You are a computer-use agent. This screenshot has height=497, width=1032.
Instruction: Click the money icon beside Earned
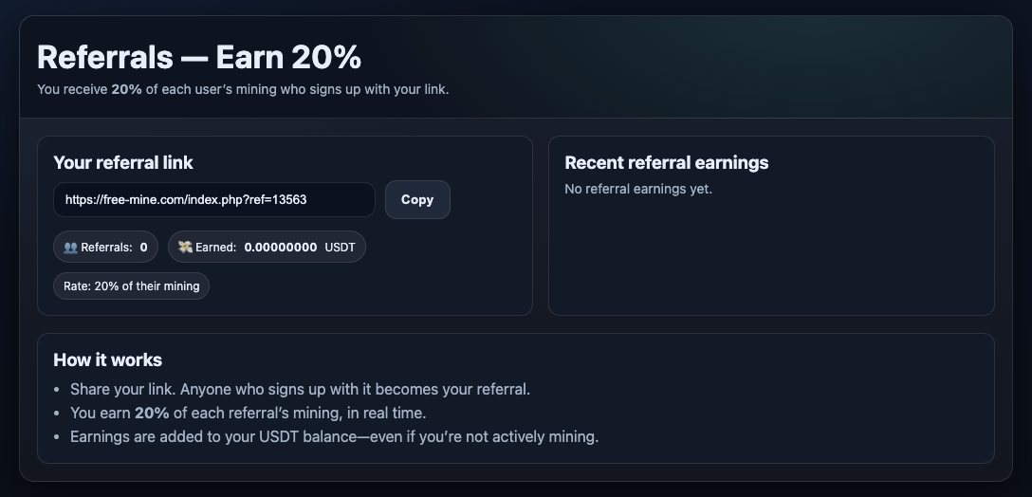tap(185, 248)
